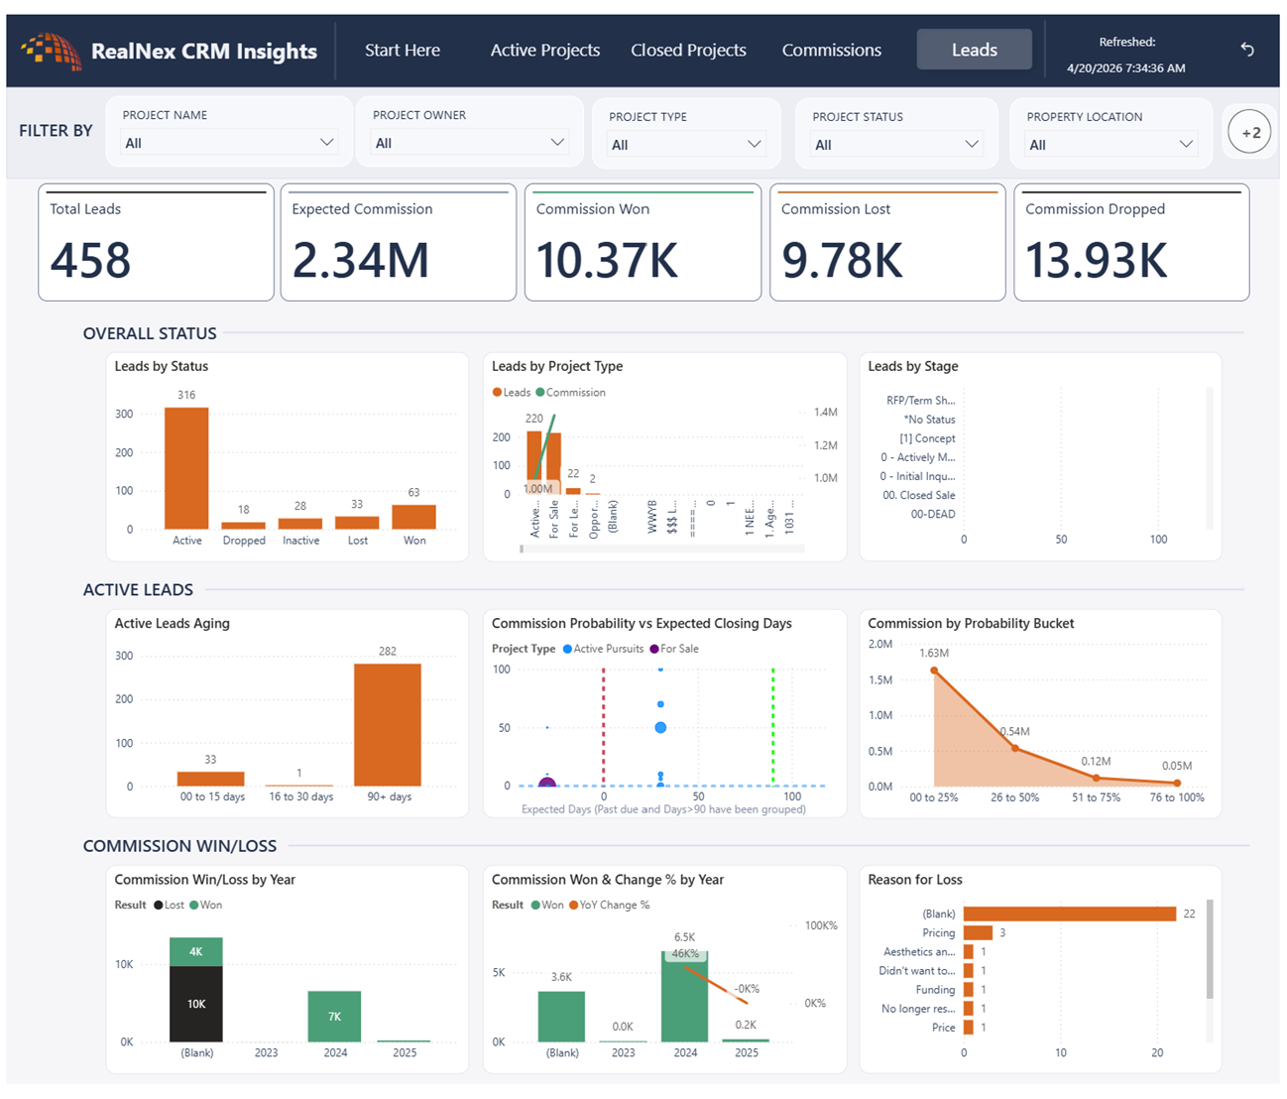The width and height of the screenshot is (1287, 1099).
Task: Switch to the Active Projects tab
Action: tap(545, 50)
